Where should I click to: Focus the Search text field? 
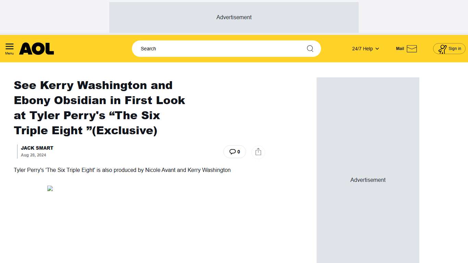tap(219, 49)
